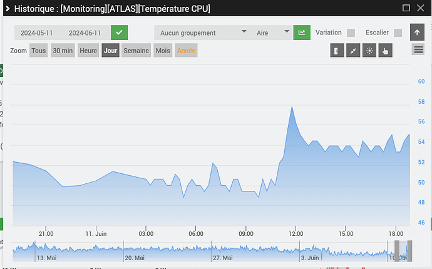
Task: Select zoom level Heure
Action: [88, 51]
